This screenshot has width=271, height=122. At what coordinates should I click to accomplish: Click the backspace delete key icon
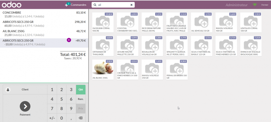[81, 118]
